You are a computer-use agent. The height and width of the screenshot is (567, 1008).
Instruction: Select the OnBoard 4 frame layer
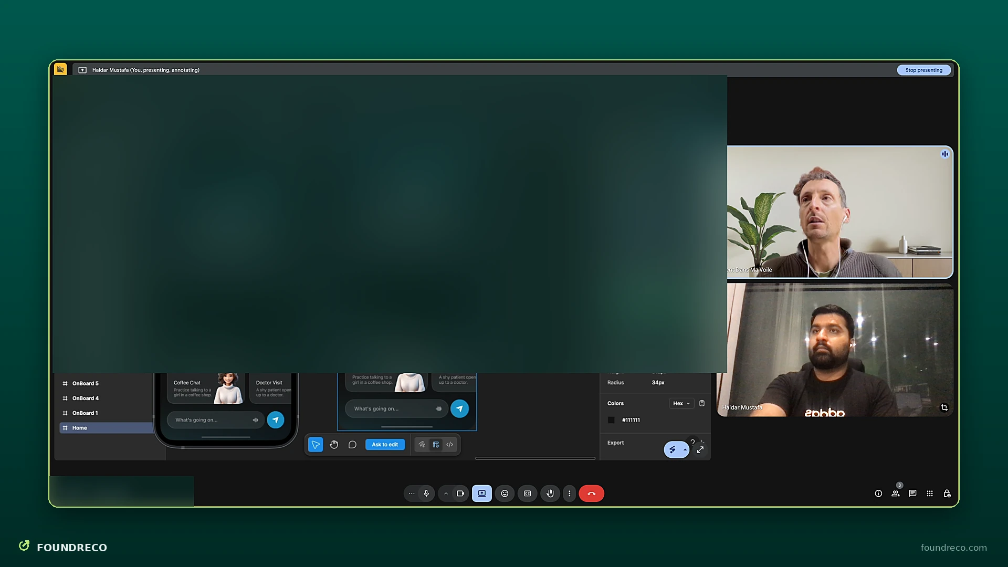[x=107, y=398]
